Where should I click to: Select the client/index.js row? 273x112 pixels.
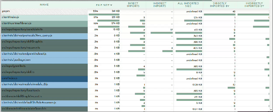(x=44, y=17)
